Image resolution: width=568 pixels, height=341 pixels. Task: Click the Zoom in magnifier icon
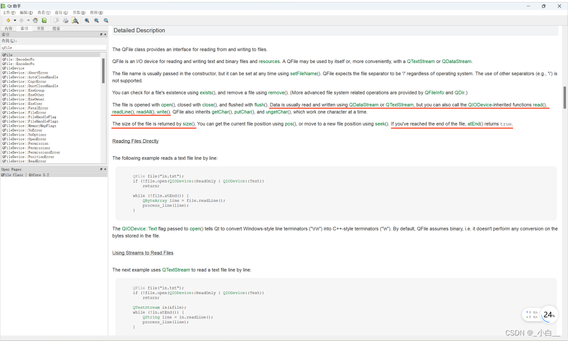(x=87, y=21)
